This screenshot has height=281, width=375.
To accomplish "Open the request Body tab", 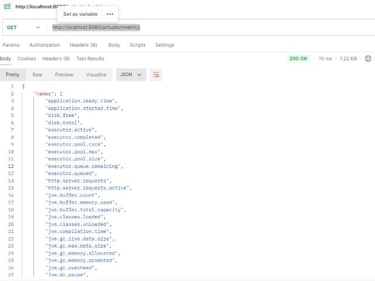I will click(114, 45).
